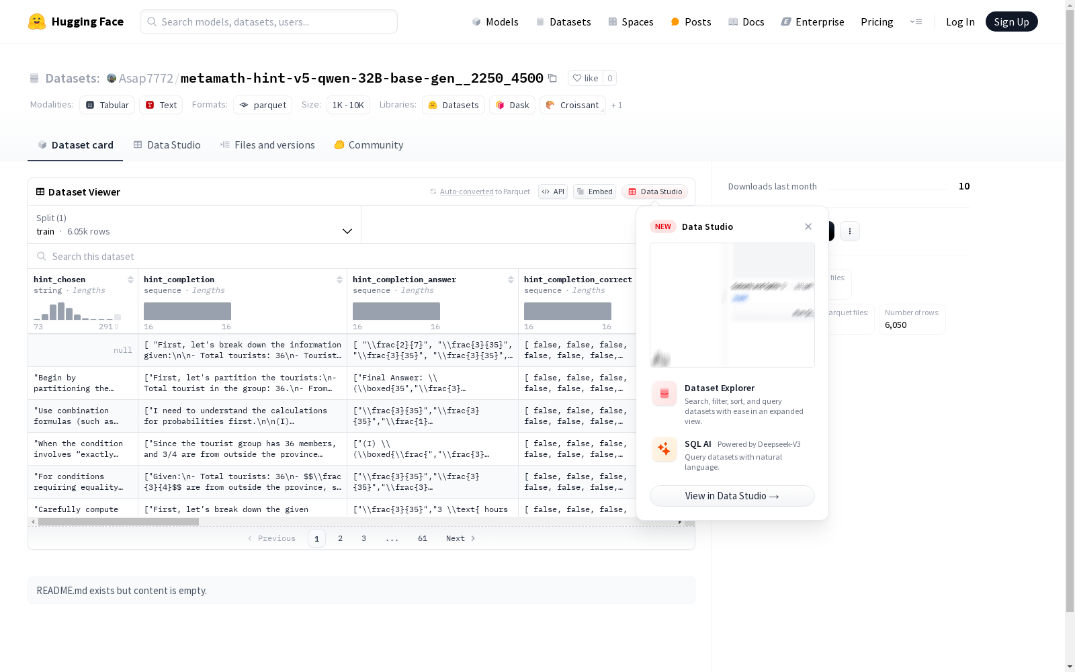Close the Data Studio popup
This screenshot has height=672, width=1075.
point(808,226)
